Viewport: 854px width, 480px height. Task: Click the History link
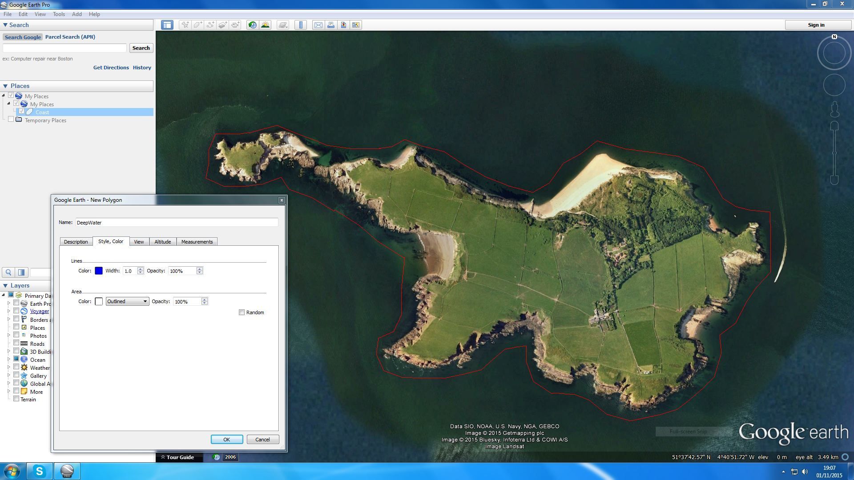[x=142, y=68]
